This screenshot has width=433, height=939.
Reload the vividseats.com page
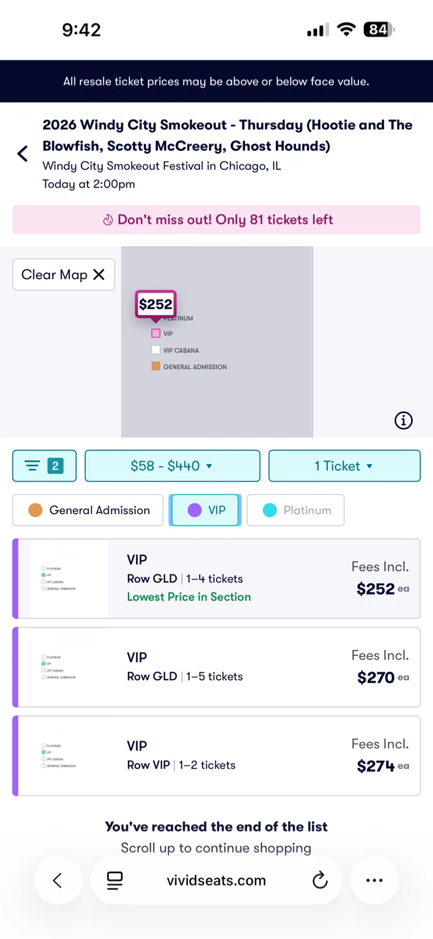click(320, 880)
